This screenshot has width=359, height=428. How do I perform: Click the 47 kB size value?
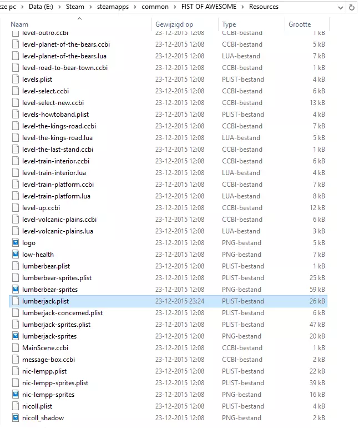pos(317,325)
